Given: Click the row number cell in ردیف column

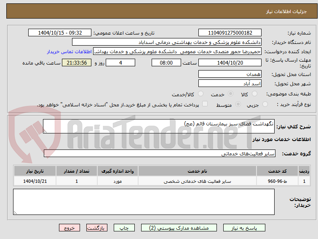Looking at the screenshot, I should (304, 181).
